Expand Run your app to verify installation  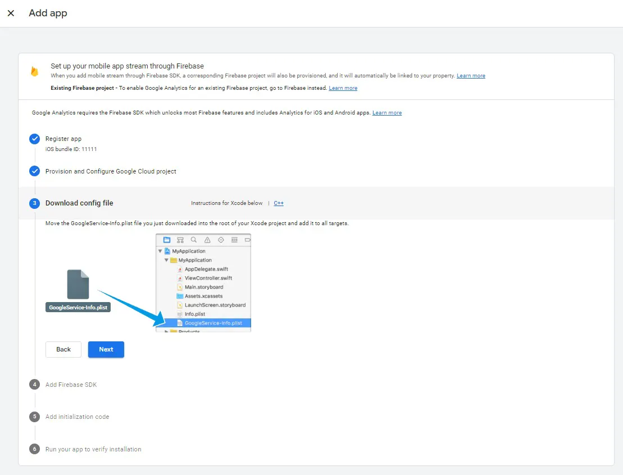93,449
